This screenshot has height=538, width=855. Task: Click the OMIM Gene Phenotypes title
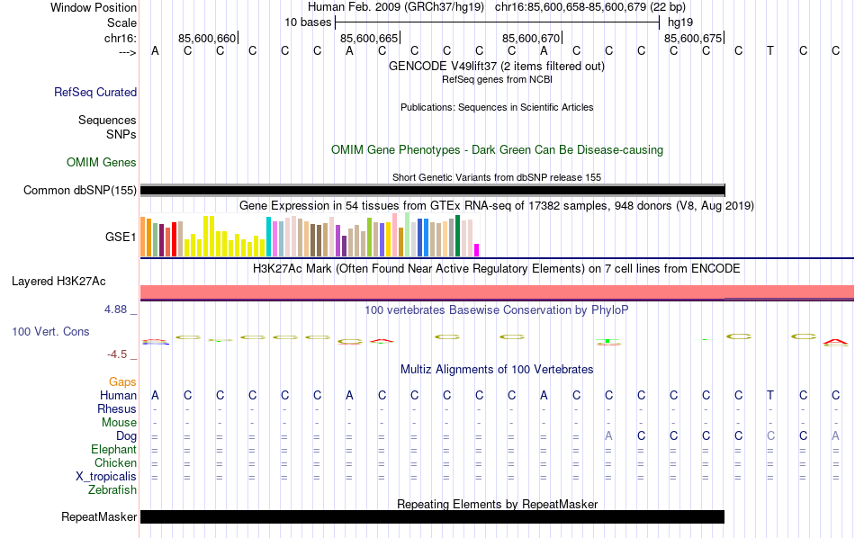pyautogui.click(x=498, y=150)
